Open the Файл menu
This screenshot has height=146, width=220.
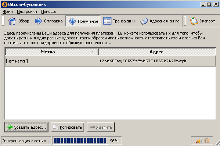pyautogui.click(x=8, y=11)
